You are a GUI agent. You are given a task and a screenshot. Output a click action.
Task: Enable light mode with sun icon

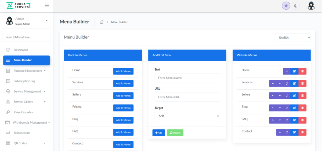[286, 6]
